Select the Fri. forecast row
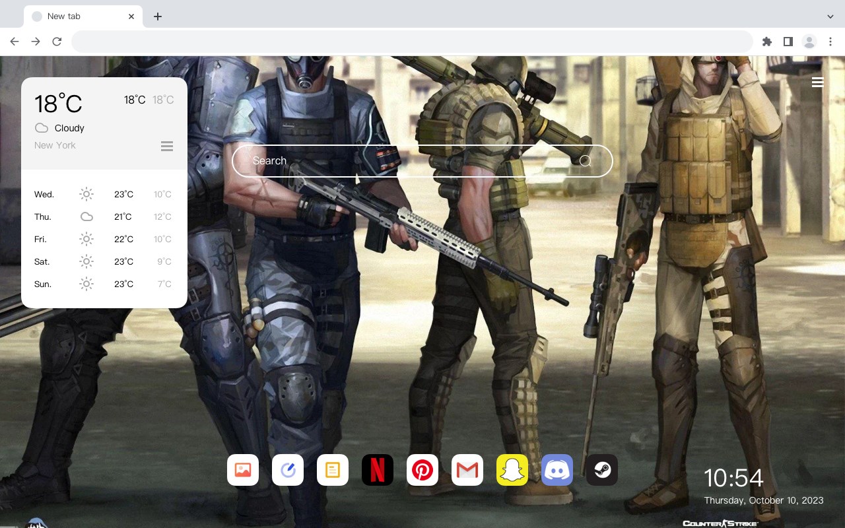 (104, 239)
